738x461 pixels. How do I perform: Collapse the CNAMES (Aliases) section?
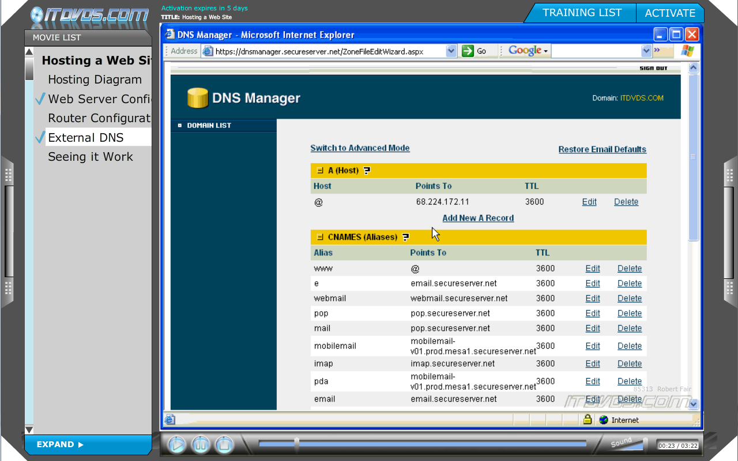320,237
